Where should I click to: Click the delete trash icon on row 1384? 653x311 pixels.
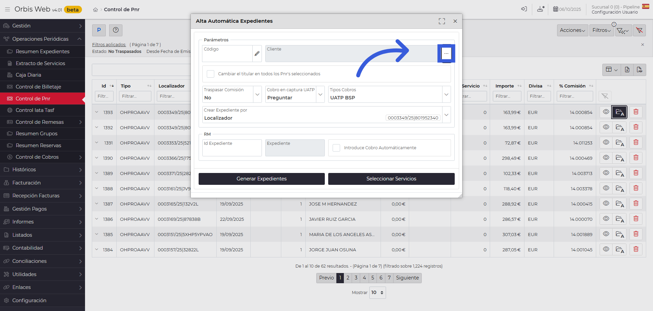click(x=636, y=249)
